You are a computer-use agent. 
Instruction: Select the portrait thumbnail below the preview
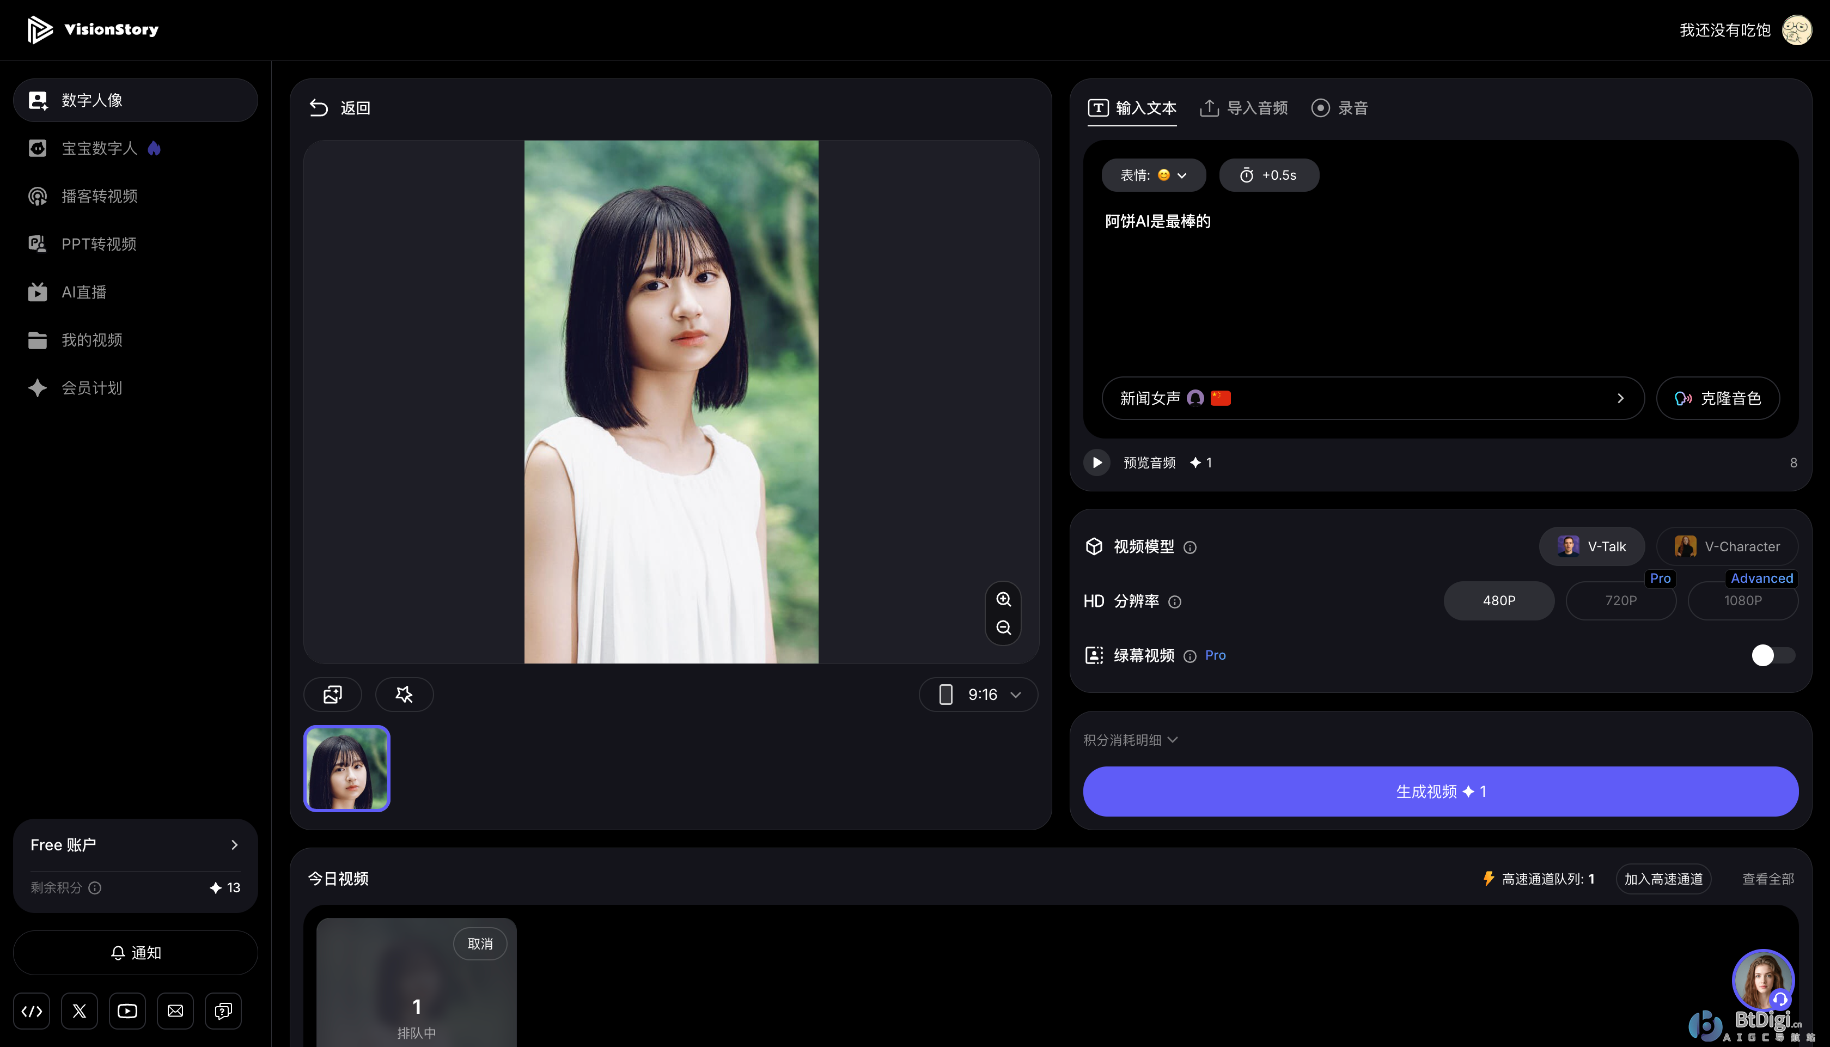346,768
